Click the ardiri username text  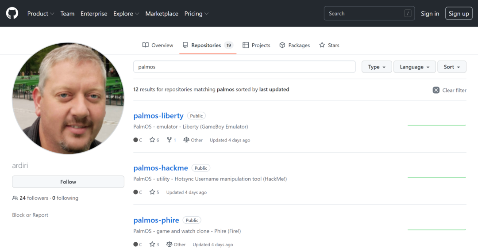point(20,165)
